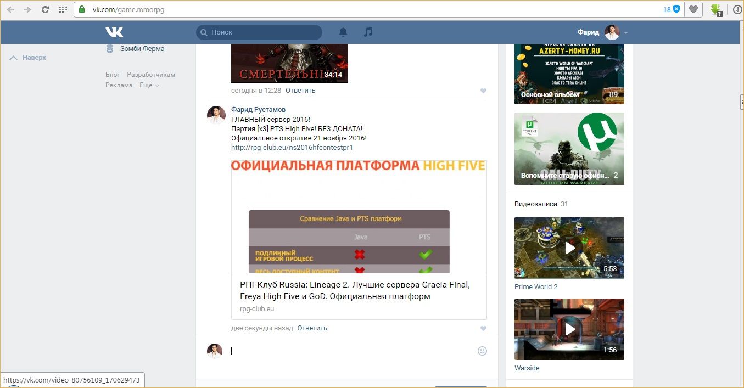Viewport: 744px width, 388px height.
Task: Open the notifications bell
Action: pos(343,32)
